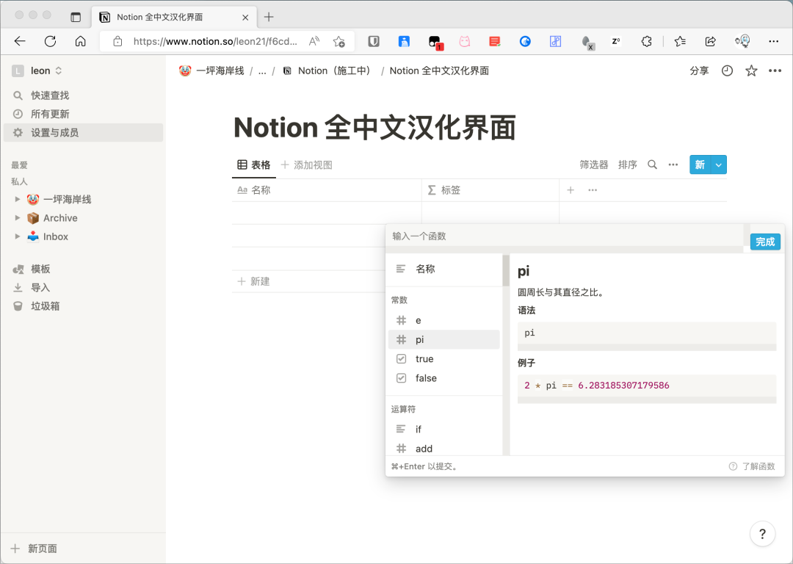Viewport: 793px width, 564px height.
Task: Select false in formula list
Action: pyautogui.click(x=444, y=378)
